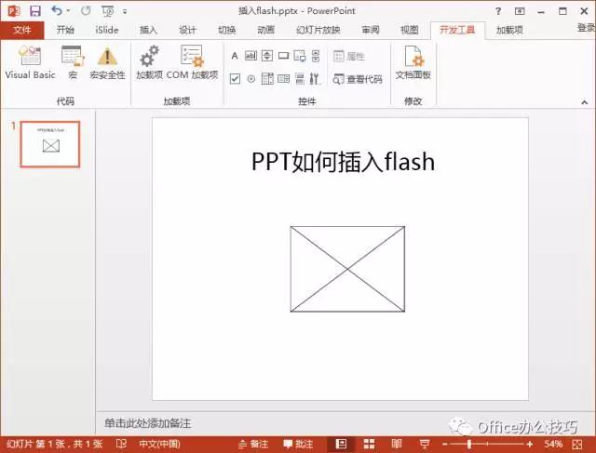Undo the last action
596x453 pixels.
click(x=57, y=10)
